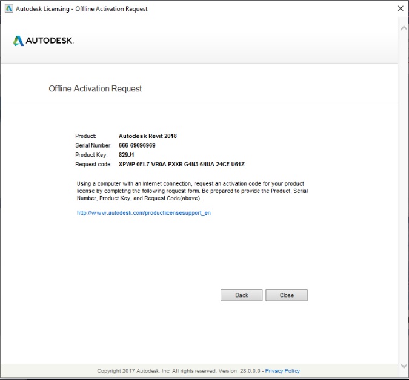Click the vertical scrollbar track

(404, 194)
